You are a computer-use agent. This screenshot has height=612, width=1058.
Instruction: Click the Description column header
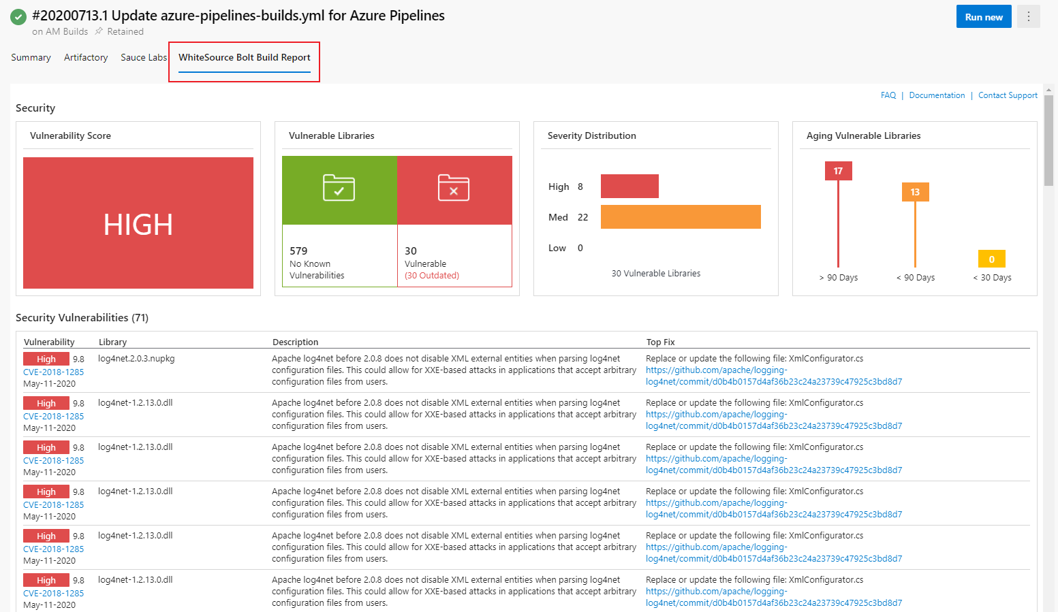point(296,342)
